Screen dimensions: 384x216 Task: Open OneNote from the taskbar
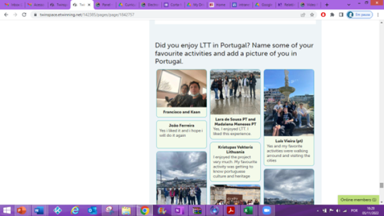(179, 211)
